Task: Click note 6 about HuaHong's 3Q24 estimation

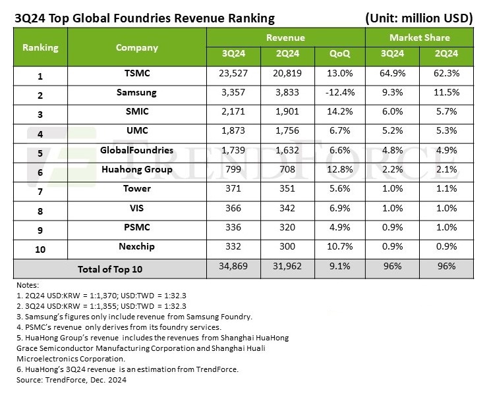Action: point(127,369)
